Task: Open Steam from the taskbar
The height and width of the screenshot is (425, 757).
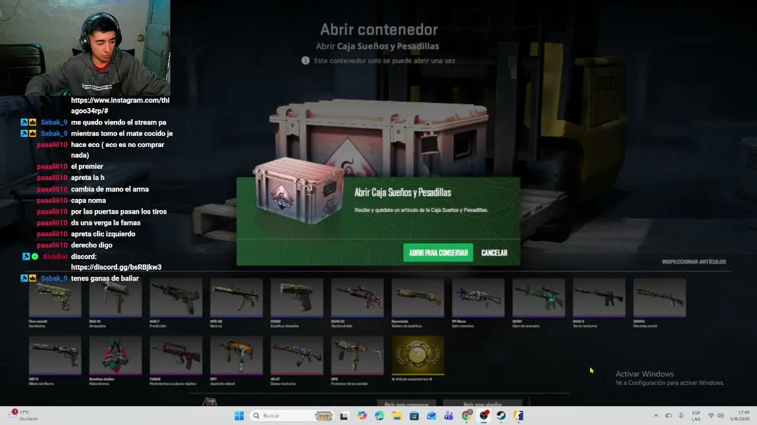Action: click(x=501, y=416)
